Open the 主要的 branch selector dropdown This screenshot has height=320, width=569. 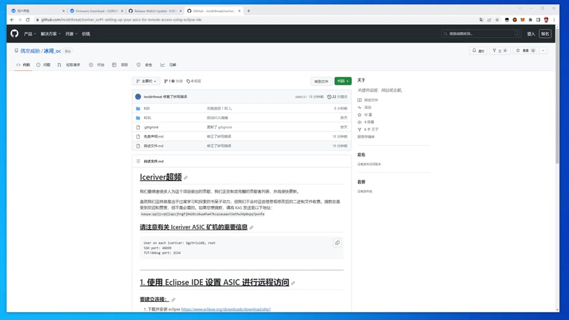tap(146, 81)
